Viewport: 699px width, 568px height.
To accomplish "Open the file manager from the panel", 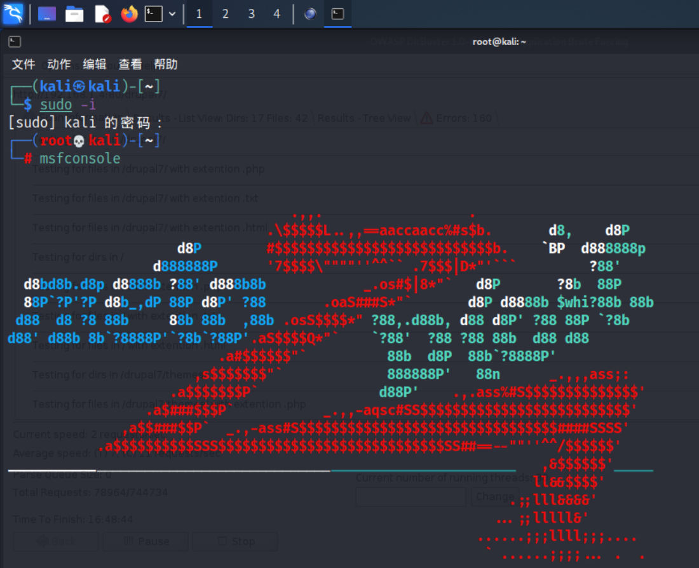I will tap(74, 14).
